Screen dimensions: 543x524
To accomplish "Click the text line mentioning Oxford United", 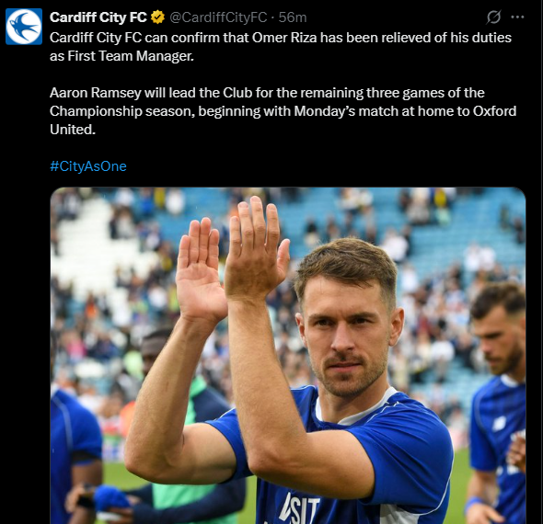I will (x=283, y=111).
